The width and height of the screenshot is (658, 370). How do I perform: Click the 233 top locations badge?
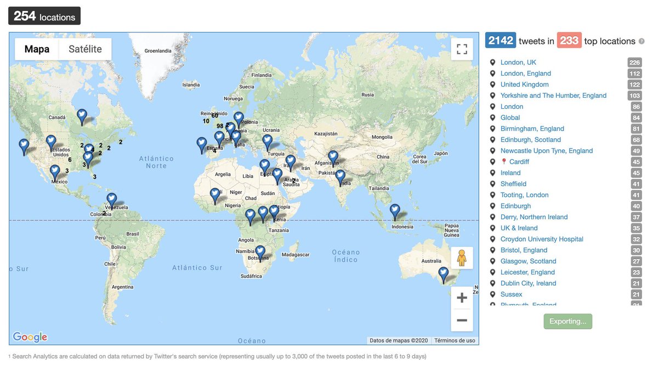[x=569, y=41]
